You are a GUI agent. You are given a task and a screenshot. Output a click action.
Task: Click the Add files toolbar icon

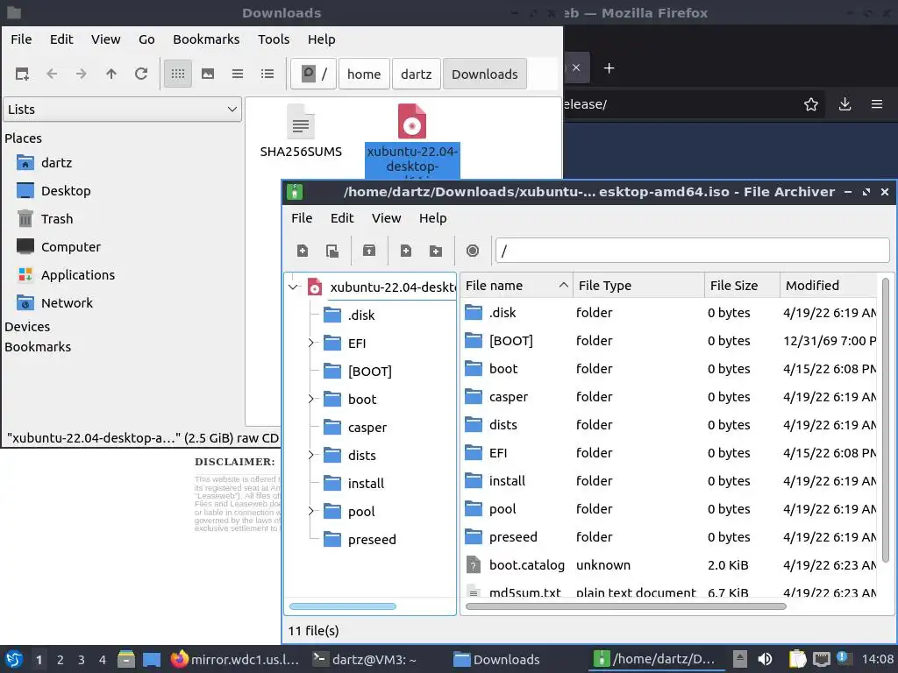405,251
